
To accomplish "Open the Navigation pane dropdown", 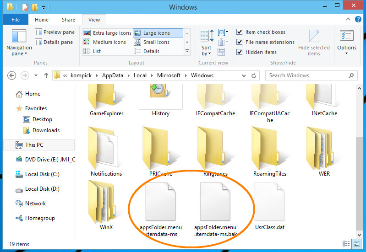I will [x=19, y=43].
